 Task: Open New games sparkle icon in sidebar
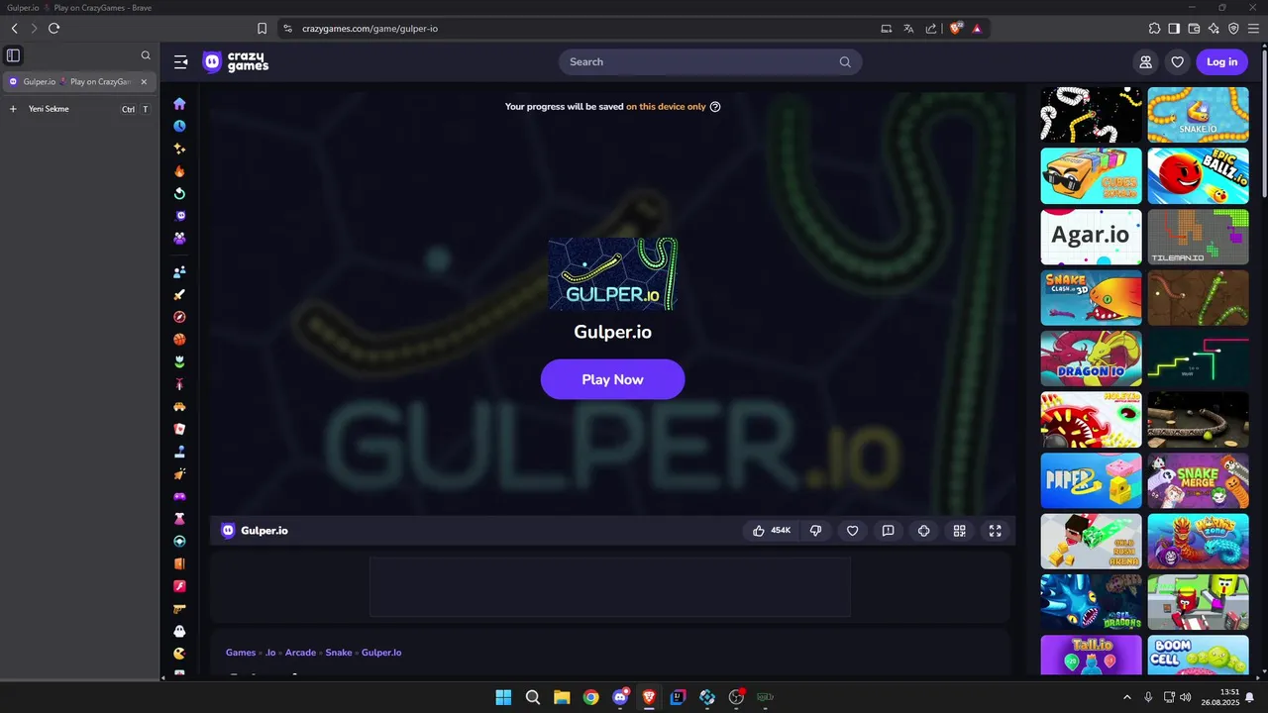(179, 149)
